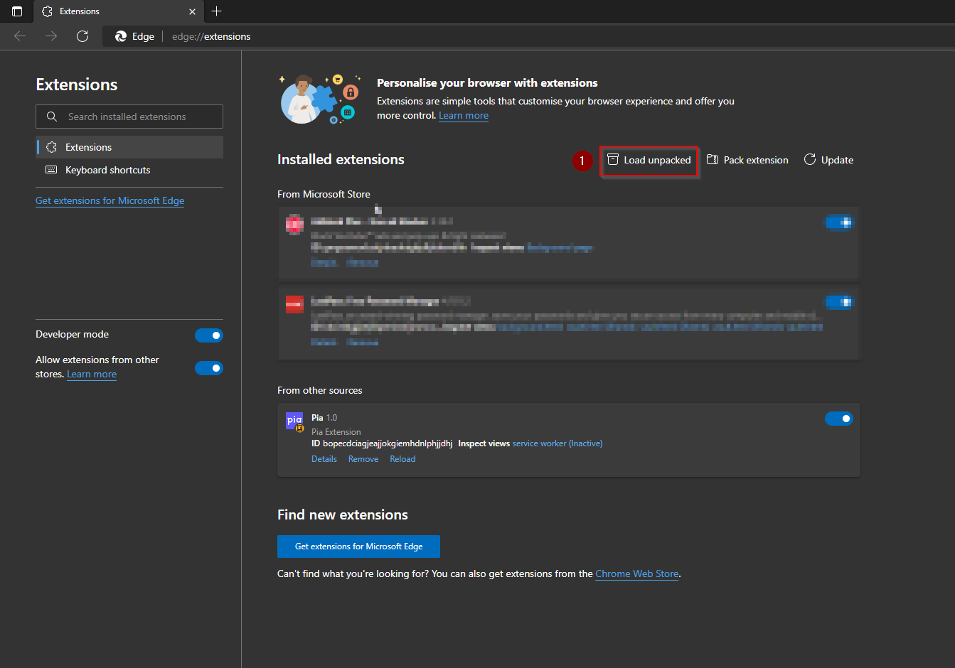Click the Extensions puzzle icon in sidebar
The height and width of the screenshot is (668, 955).
pos(51,147)
